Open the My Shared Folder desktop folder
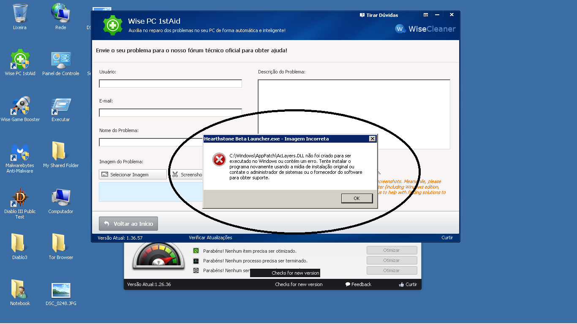Image resolution: width=577 pixels, height=324 pixels. 61,155
